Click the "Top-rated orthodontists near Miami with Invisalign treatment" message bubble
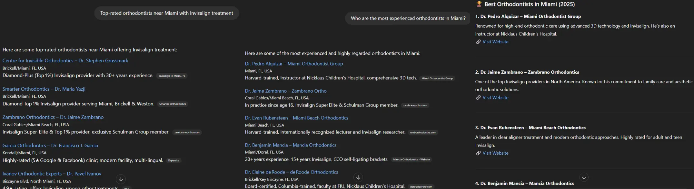 click(167, 13)
